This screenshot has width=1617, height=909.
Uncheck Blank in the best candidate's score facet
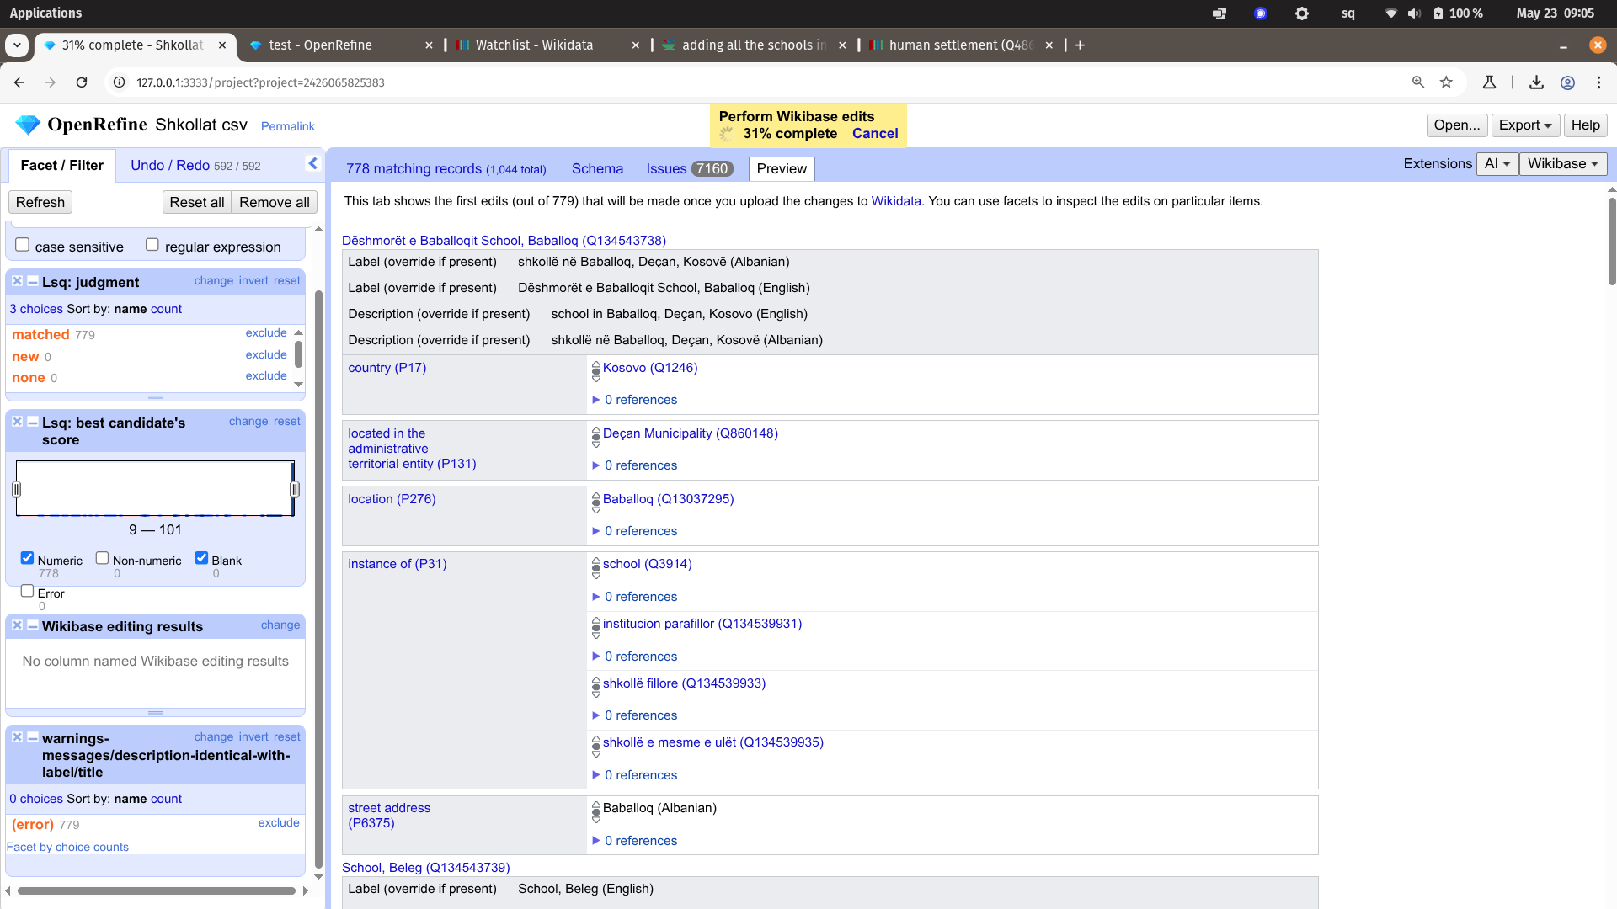click(x=201, y=557)
